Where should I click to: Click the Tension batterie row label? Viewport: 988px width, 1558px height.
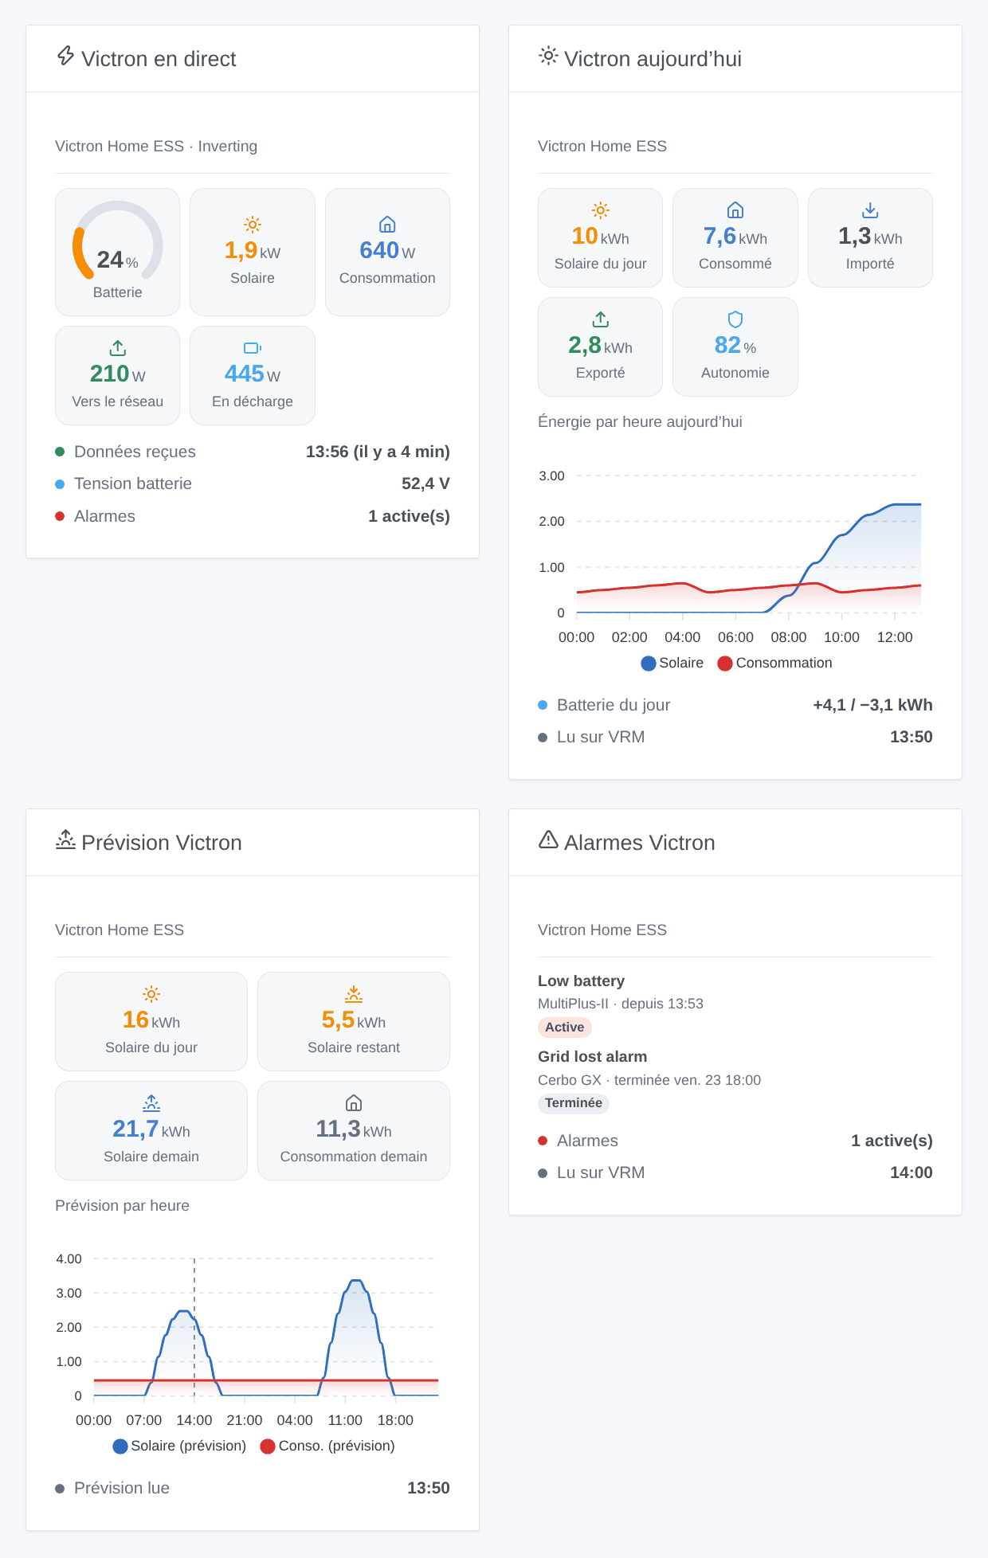pyautogui.click(x=133, y=483)
